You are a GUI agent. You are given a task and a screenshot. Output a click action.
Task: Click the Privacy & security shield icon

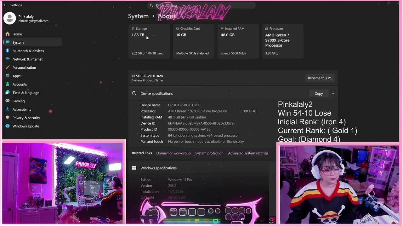(x=8, y=118)
